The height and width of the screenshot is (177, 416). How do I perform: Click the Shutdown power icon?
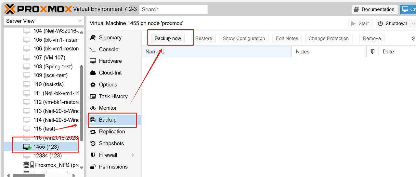[380, 23]
